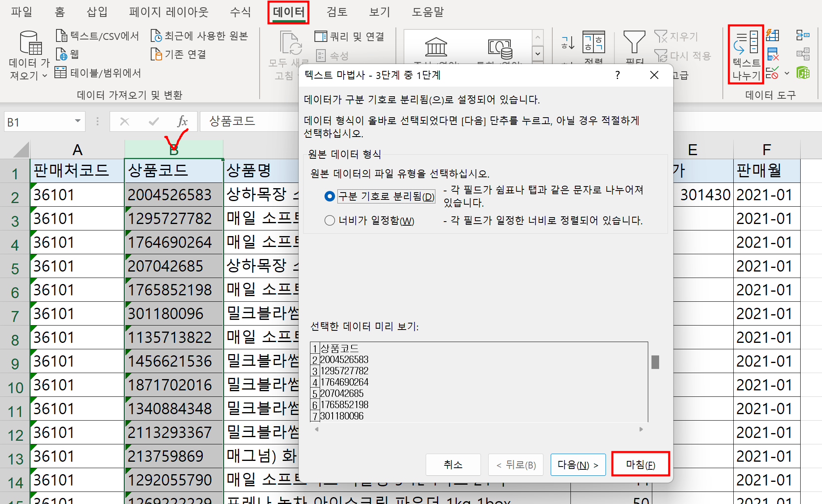Viewport: 822px width, 504px height.
Task: Click the Data Validation icon
Action: coord(772,73)
